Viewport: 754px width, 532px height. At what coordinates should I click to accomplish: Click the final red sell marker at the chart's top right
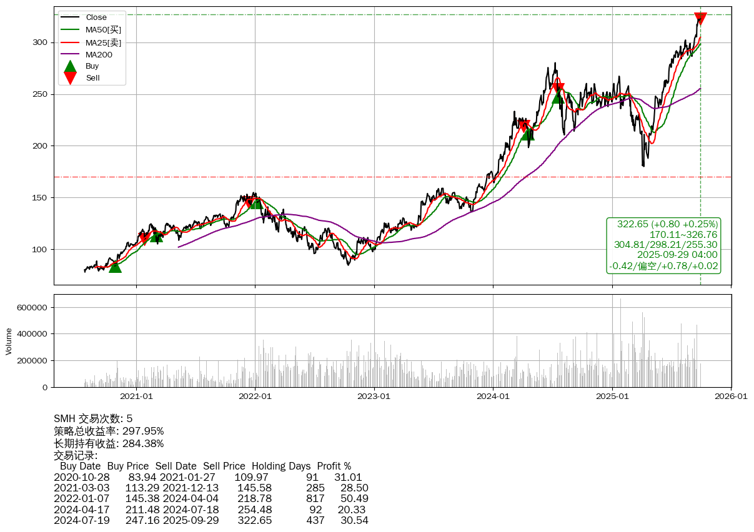[700, 19]
